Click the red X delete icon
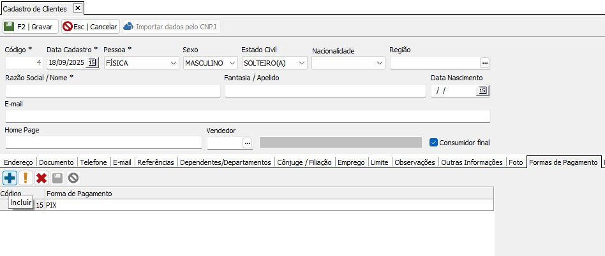 [41, 178]
